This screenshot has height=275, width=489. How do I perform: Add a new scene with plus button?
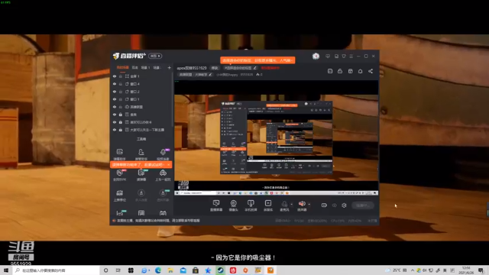coord(169,68)
